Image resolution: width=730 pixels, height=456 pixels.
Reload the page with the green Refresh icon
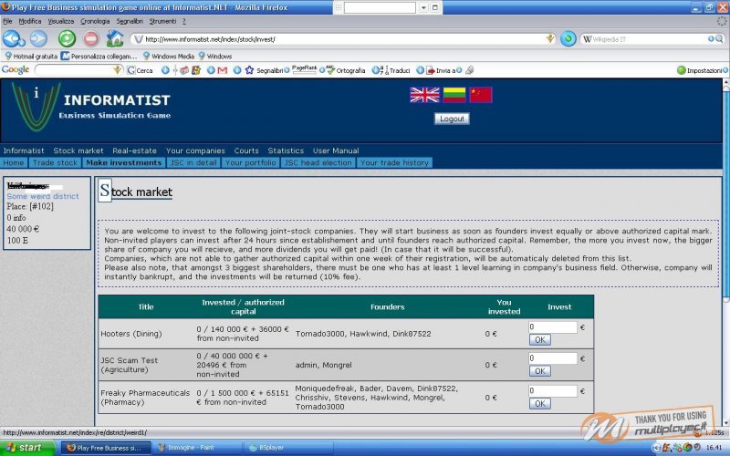[67, 38]
